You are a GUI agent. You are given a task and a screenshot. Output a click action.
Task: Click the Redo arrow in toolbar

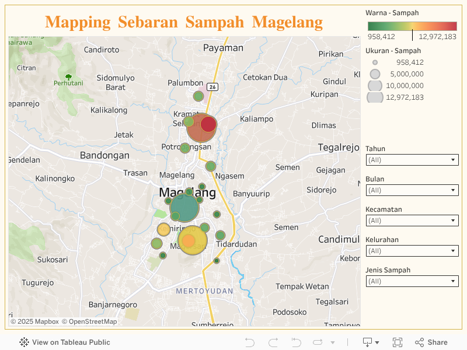pos(273,342)
